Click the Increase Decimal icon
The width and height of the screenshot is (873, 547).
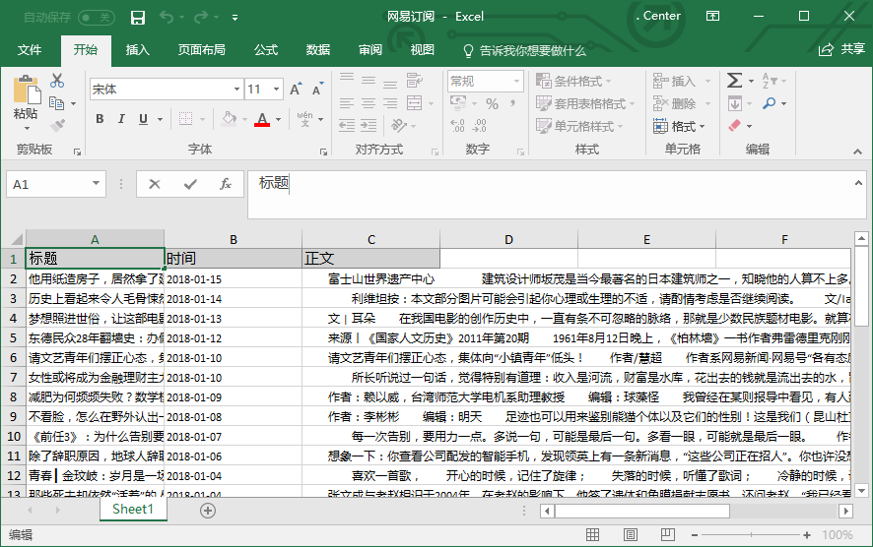[457, 126]
